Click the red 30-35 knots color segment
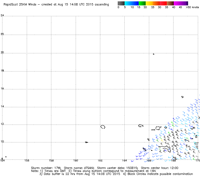 click(x=163, y=3)
